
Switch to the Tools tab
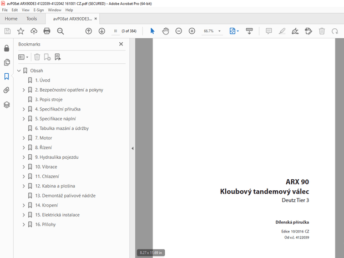pos(32,18)
